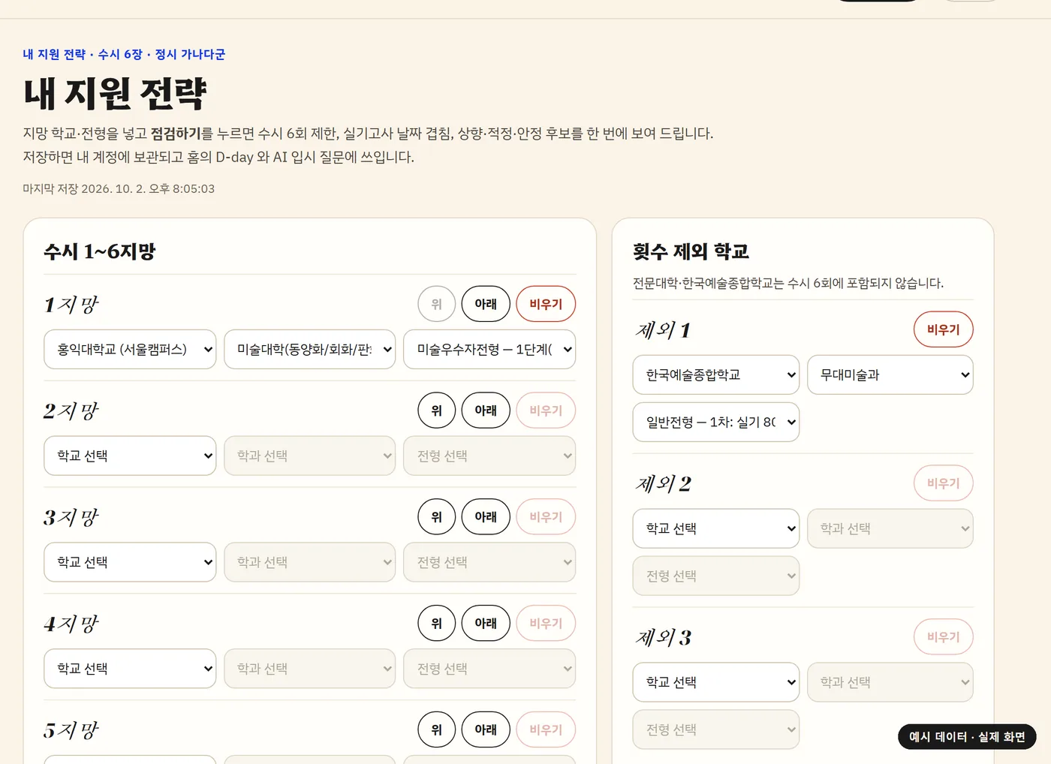Click the 위 button for 3지망
The height and width of the screenshot is (764, 1051).
(x=437, y=517)
